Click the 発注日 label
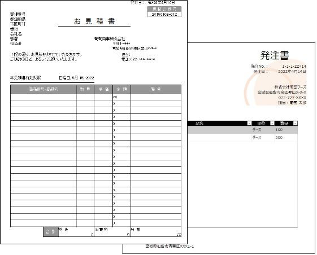 pyautogui.click(x=260, y=72)
